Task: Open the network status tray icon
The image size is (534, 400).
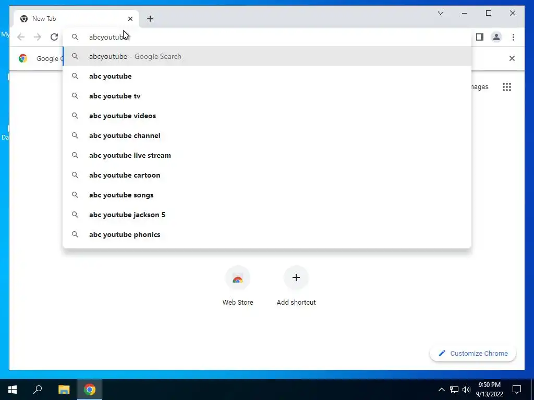Action: (x=454, y=390)
